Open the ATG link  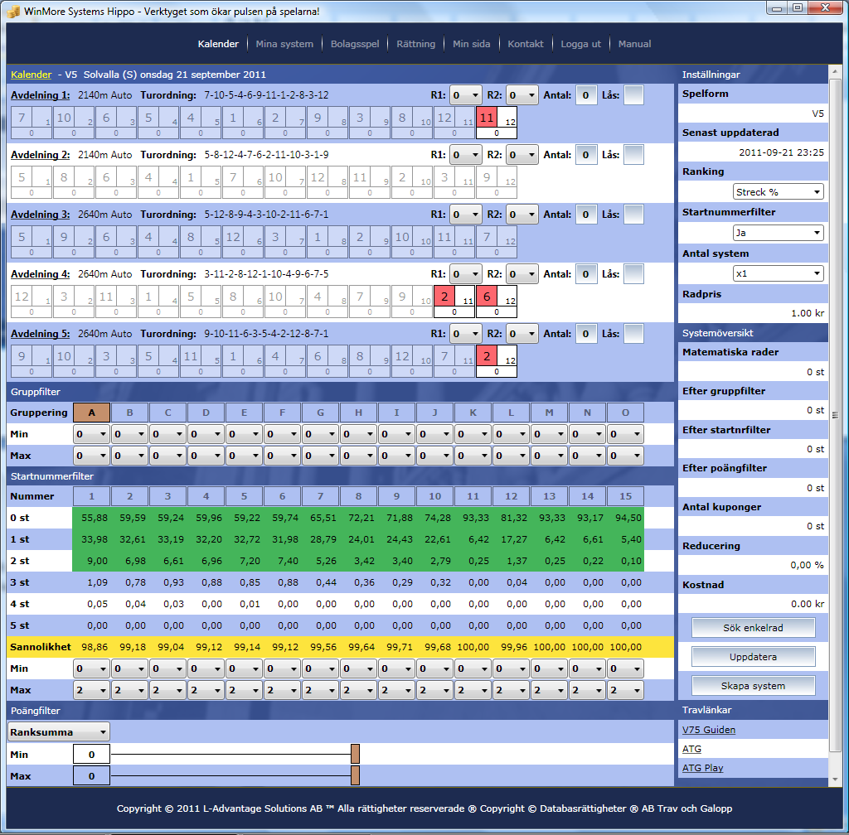click(x=691, y=749)
